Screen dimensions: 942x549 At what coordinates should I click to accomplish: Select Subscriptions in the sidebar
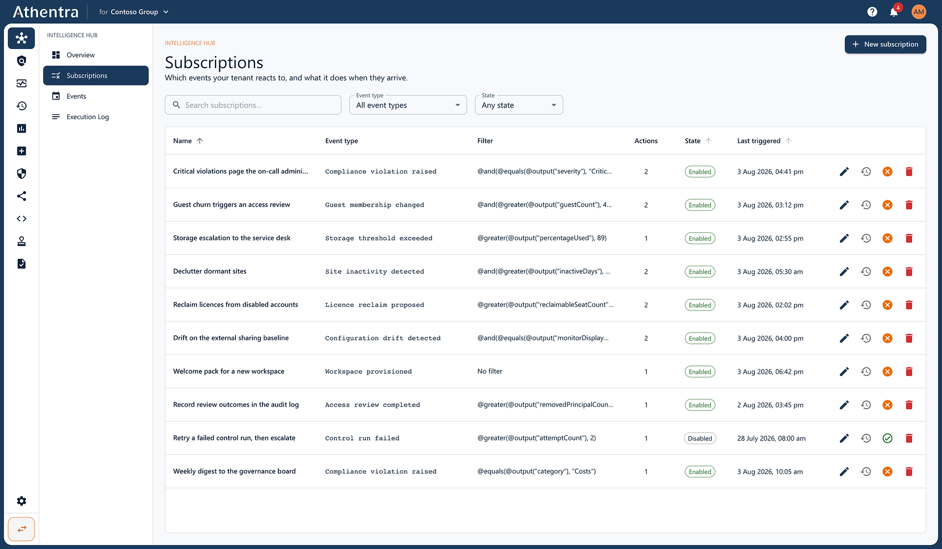[x=96, y=75]
